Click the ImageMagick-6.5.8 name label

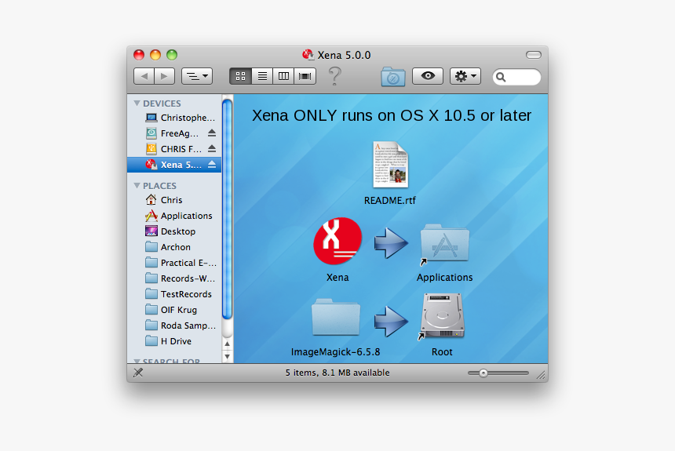click(336, 352)
